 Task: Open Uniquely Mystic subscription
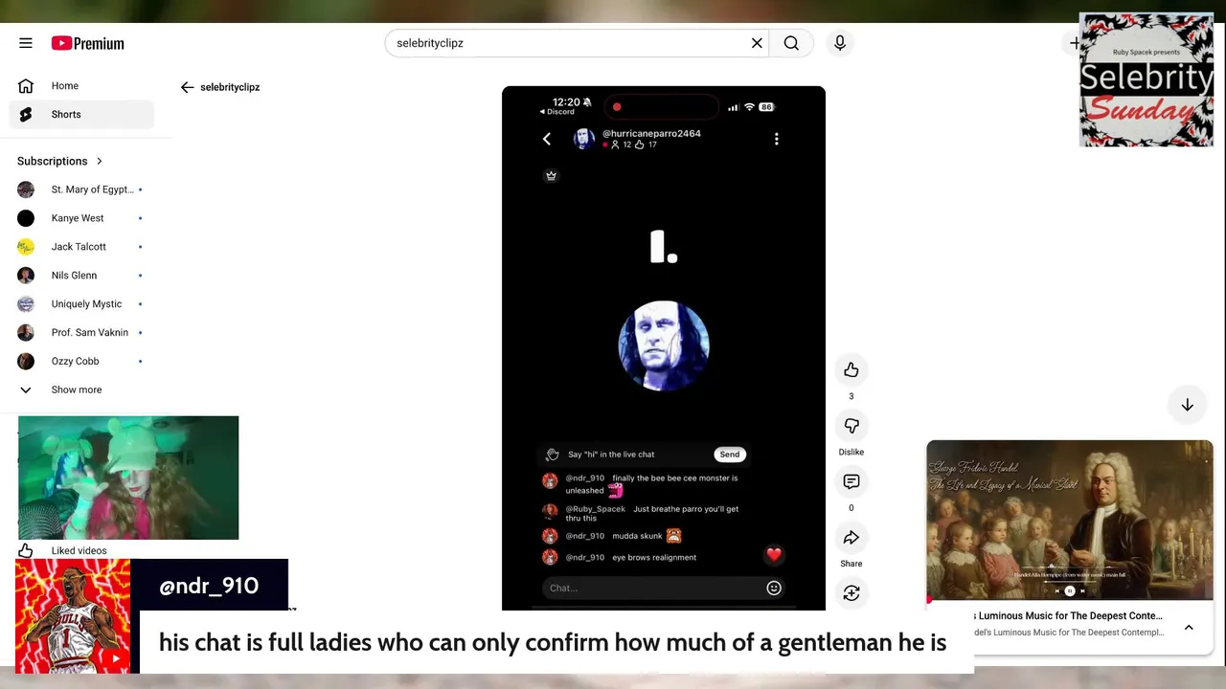pyautogui.click(x=82, y=304)
